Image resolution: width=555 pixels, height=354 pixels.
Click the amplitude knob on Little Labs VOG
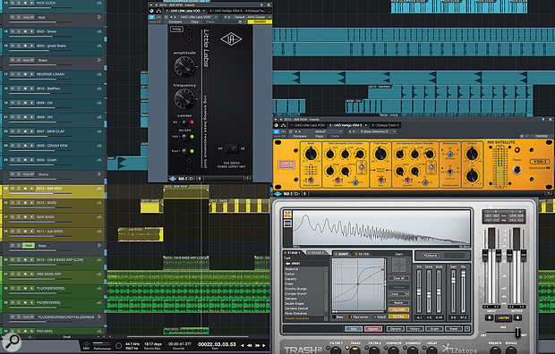click(184, 66)
